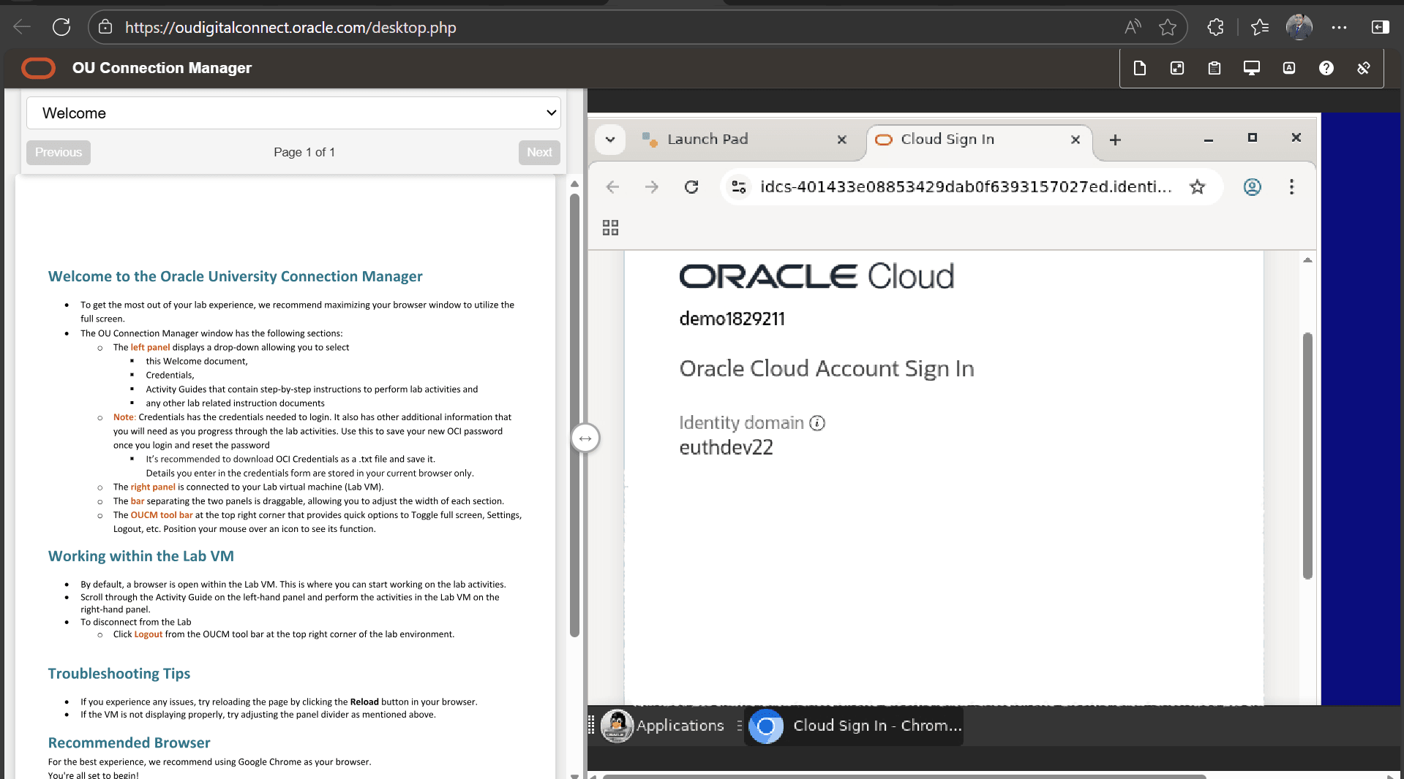The width and height of the screenshot is (1404, 779).
Task: Maximize the lab VM Chrome window
Action: click(x=1252, y=137)
